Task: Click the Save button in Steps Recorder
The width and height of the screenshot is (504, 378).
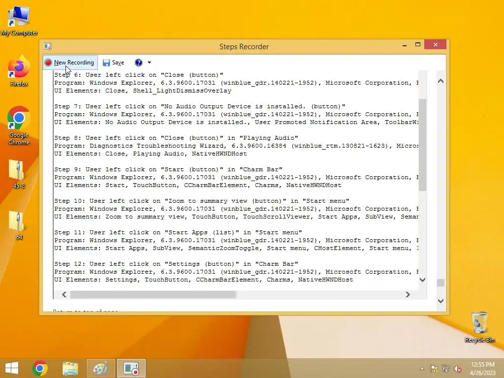Action: (114, 63)
